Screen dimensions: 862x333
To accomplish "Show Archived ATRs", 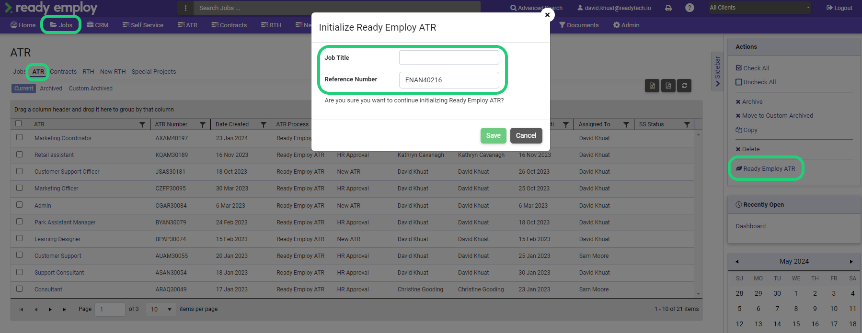I will coord(51,89).
